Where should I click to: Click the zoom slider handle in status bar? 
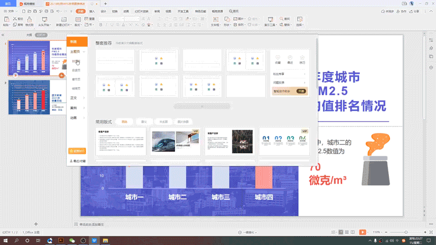(406, 232)
